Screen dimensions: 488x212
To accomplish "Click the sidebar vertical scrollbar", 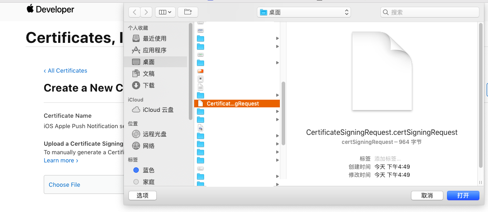I will (191, 72).
